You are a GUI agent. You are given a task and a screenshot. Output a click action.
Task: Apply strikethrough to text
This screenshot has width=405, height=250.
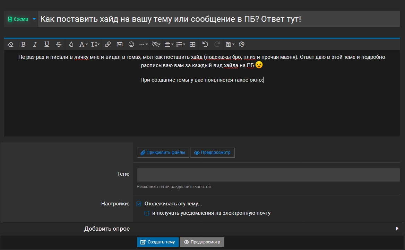point(59,44)
